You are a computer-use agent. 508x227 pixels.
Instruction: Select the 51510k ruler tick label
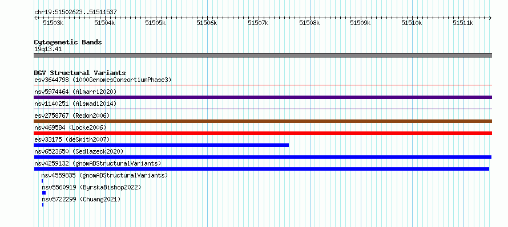pyautogui.click(x=412, y=23)
